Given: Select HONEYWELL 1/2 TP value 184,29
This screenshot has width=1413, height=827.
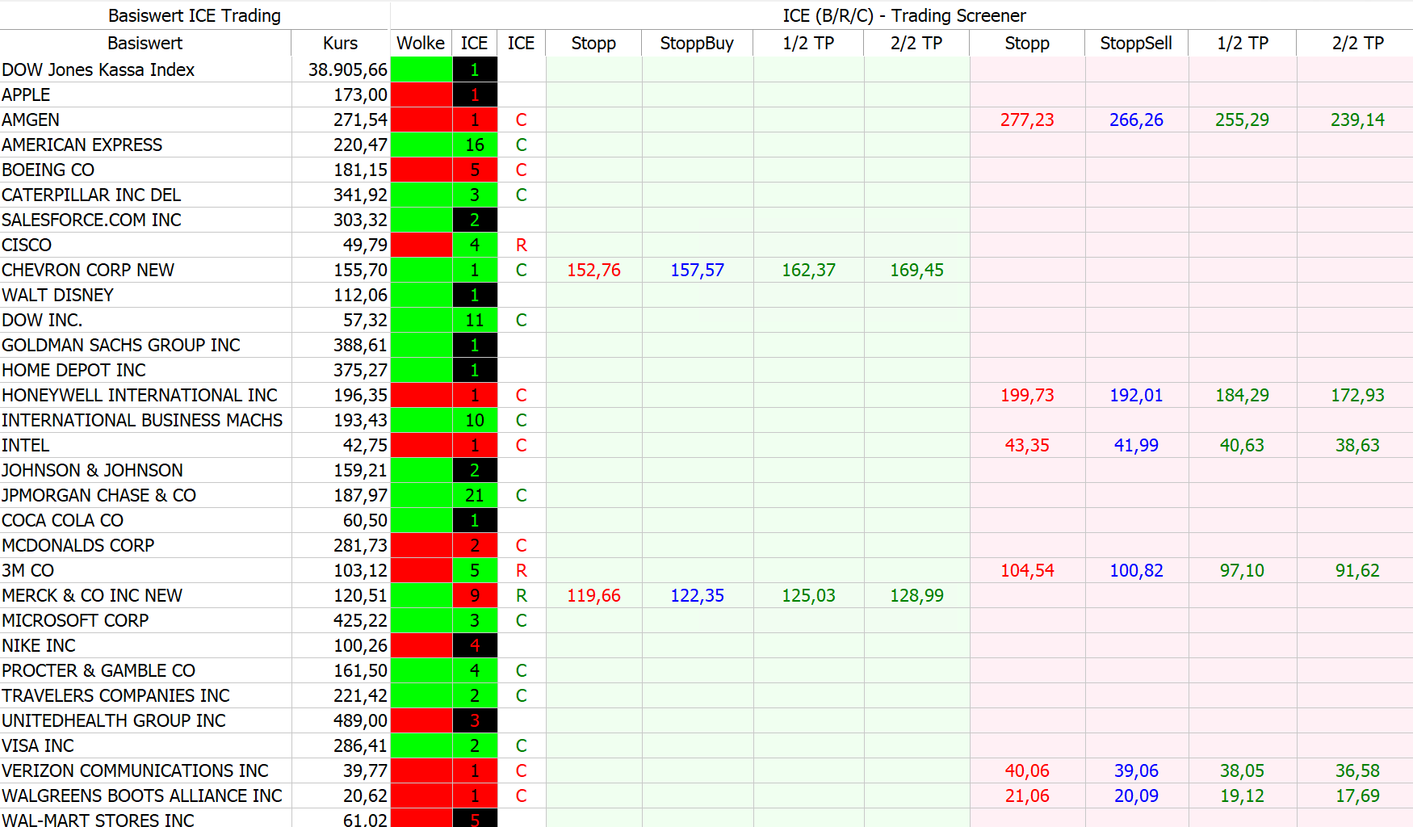Looking at the screenshot, I should [x=1242, y=395].
